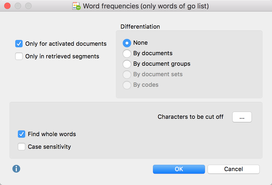This screenshot has width=272, height=185.
Task: Open Characters to be cut off dialog
Action: pyautogui.click(x=242, y=117)
